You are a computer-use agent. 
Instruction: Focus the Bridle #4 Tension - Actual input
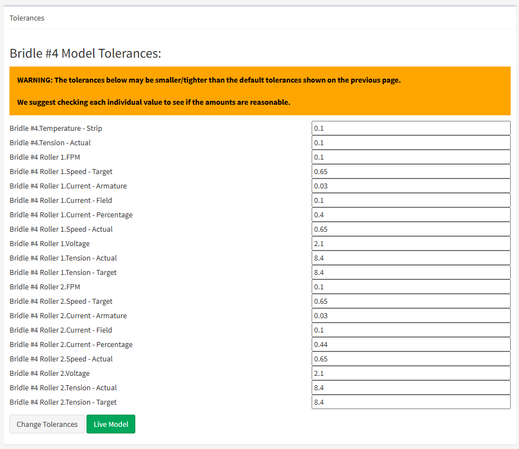tap(410, 142)
